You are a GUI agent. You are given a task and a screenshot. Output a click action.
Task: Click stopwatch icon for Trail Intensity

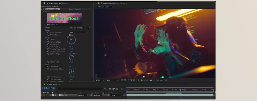[x=48, y=79]
